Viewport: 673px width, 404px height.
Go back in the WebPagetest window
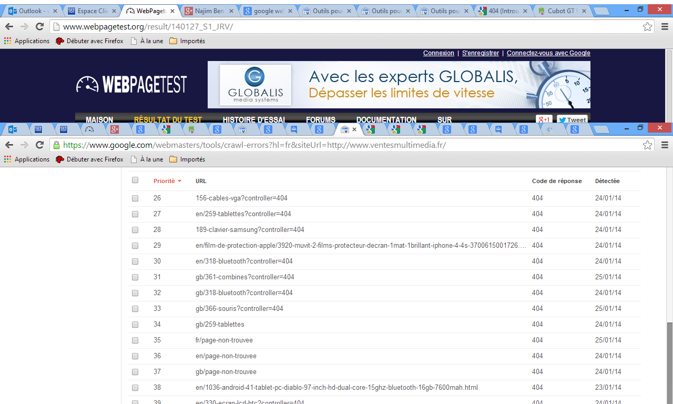pos(9,27)
